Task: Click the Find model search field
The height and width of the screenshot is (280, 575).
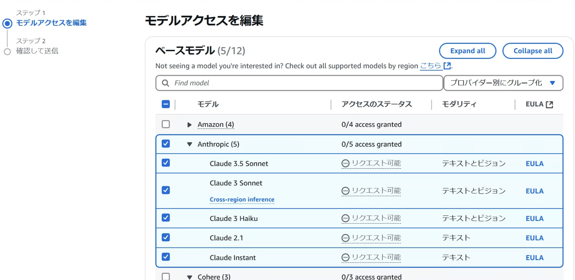Action: tap(273, 83)
